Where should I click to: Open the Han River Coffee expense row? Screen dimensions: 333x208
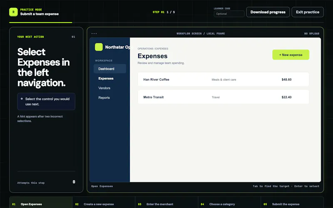(x=223, y=79)
